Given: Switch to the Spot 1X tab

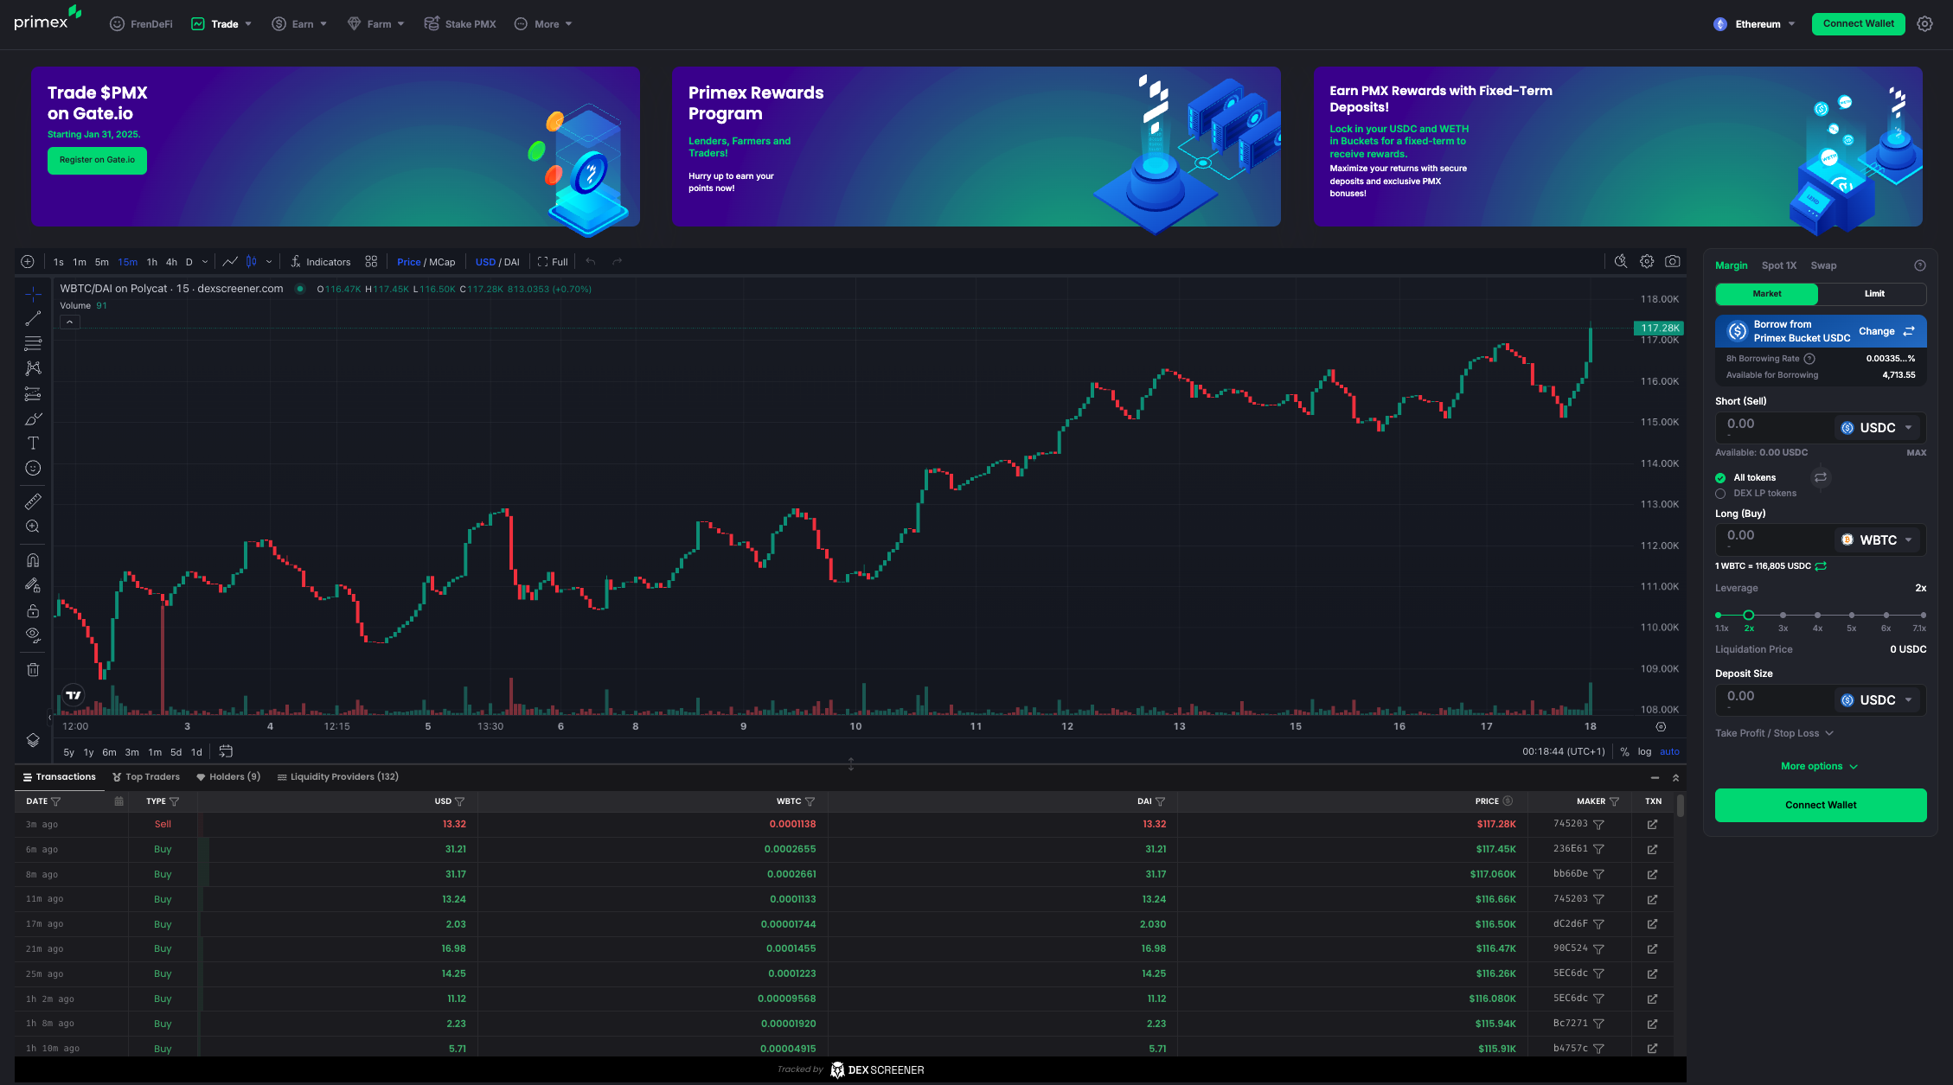Looking at the screenshot, I should (1778, 265).
